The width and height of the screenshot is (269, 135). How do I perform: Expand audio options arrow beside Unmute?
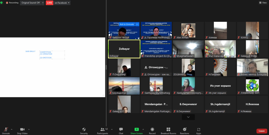(x=12, y=129)
